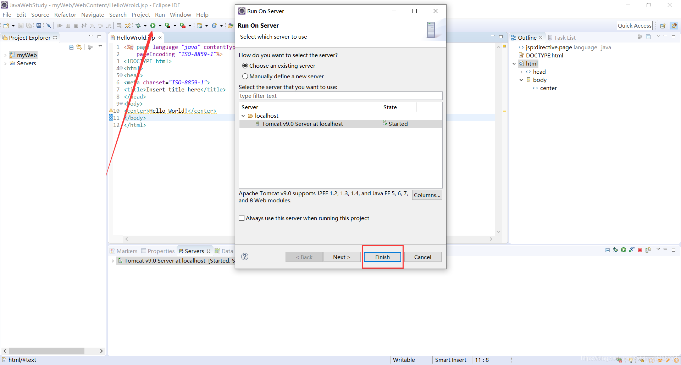Switch to the Markers tab
The height and width of the screenshot is (365, 681).
[123, 251]
